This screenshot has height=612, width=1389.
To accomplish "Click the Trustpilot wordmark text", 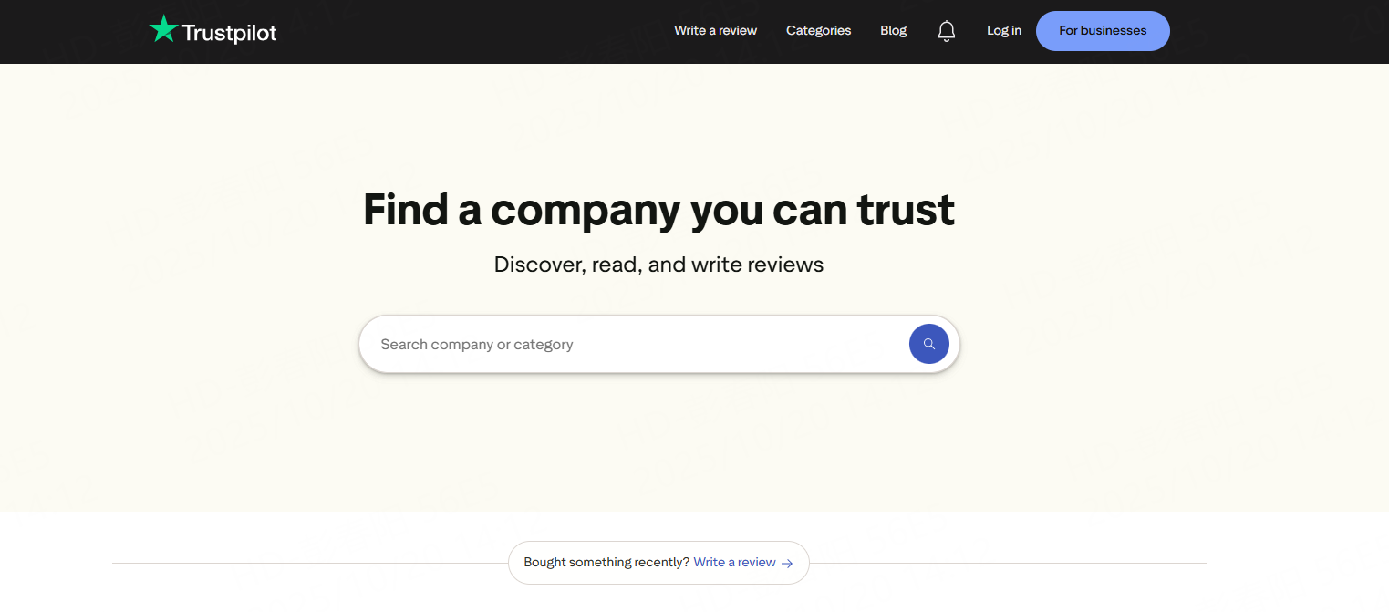I will pos(229,33).
